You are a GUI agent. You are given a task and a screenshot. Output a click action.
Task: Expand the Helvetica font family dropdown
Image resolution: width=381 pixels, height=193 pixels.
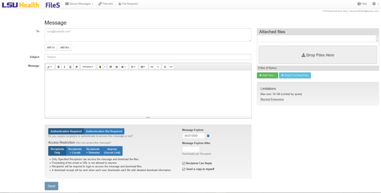click(88, 67)
